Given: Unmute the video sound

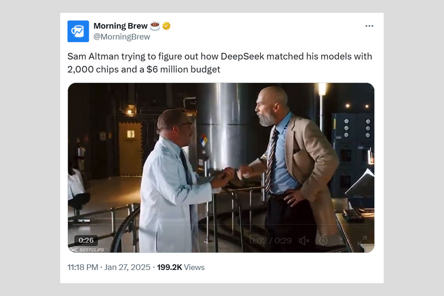Looking at the screenshot, I should 304,241.
